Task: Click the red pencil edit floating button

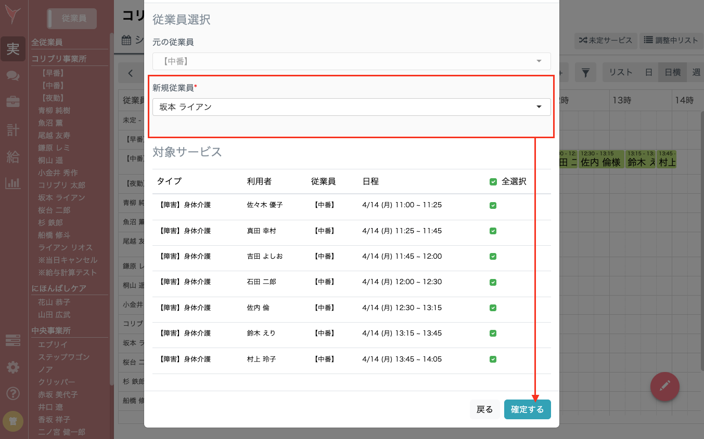Action: (665, 387)
